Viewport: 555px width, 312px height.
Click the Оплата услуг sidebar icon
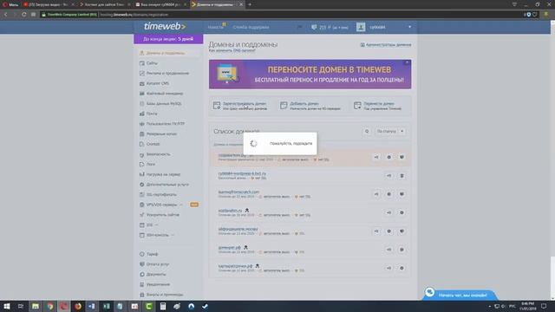click(x=142, y=264)
